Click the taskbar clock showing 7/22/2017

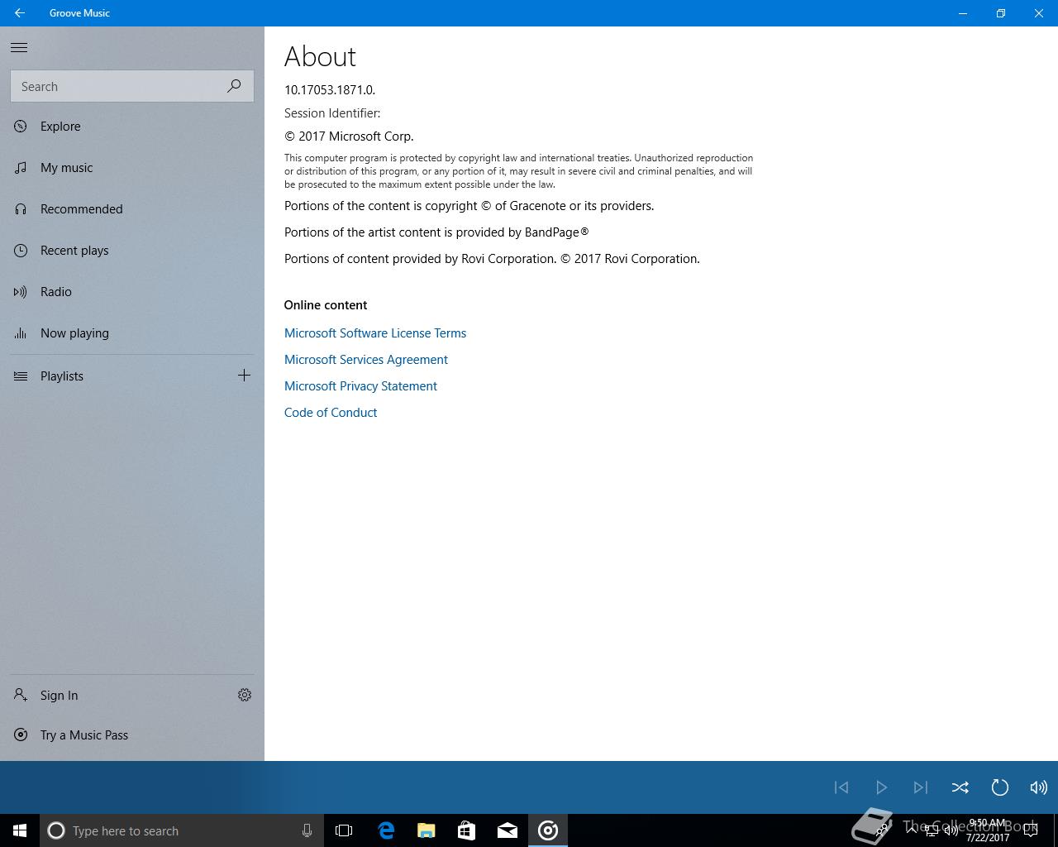(987, 830)
